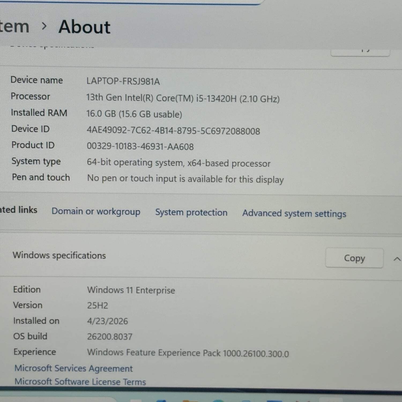Select the No pen or touch input text
This screenshot has width=402, height=402.
click(x=185, y=179)
